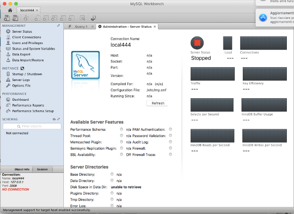Open Server Logs
Viewport: 294px width, 214px height.
coord(21,80)
